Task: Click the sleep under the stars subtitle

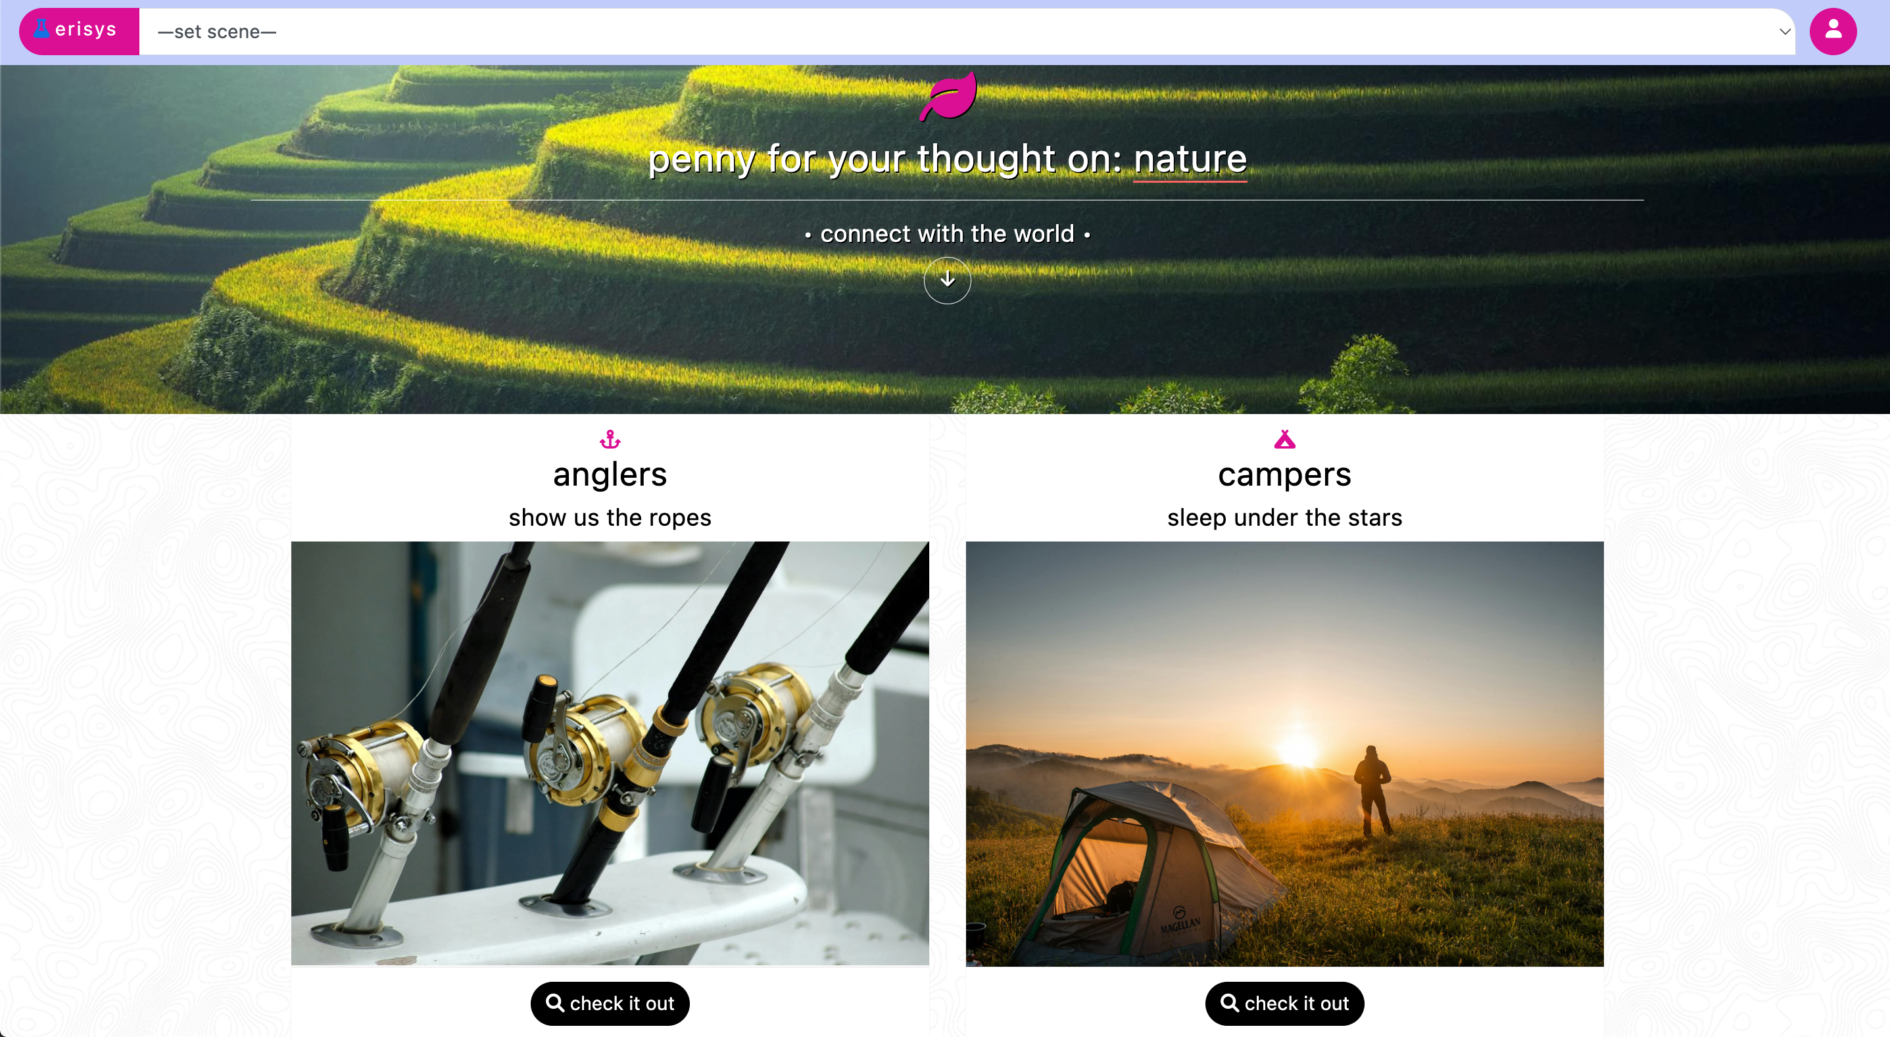Action: pos(1285,517)
